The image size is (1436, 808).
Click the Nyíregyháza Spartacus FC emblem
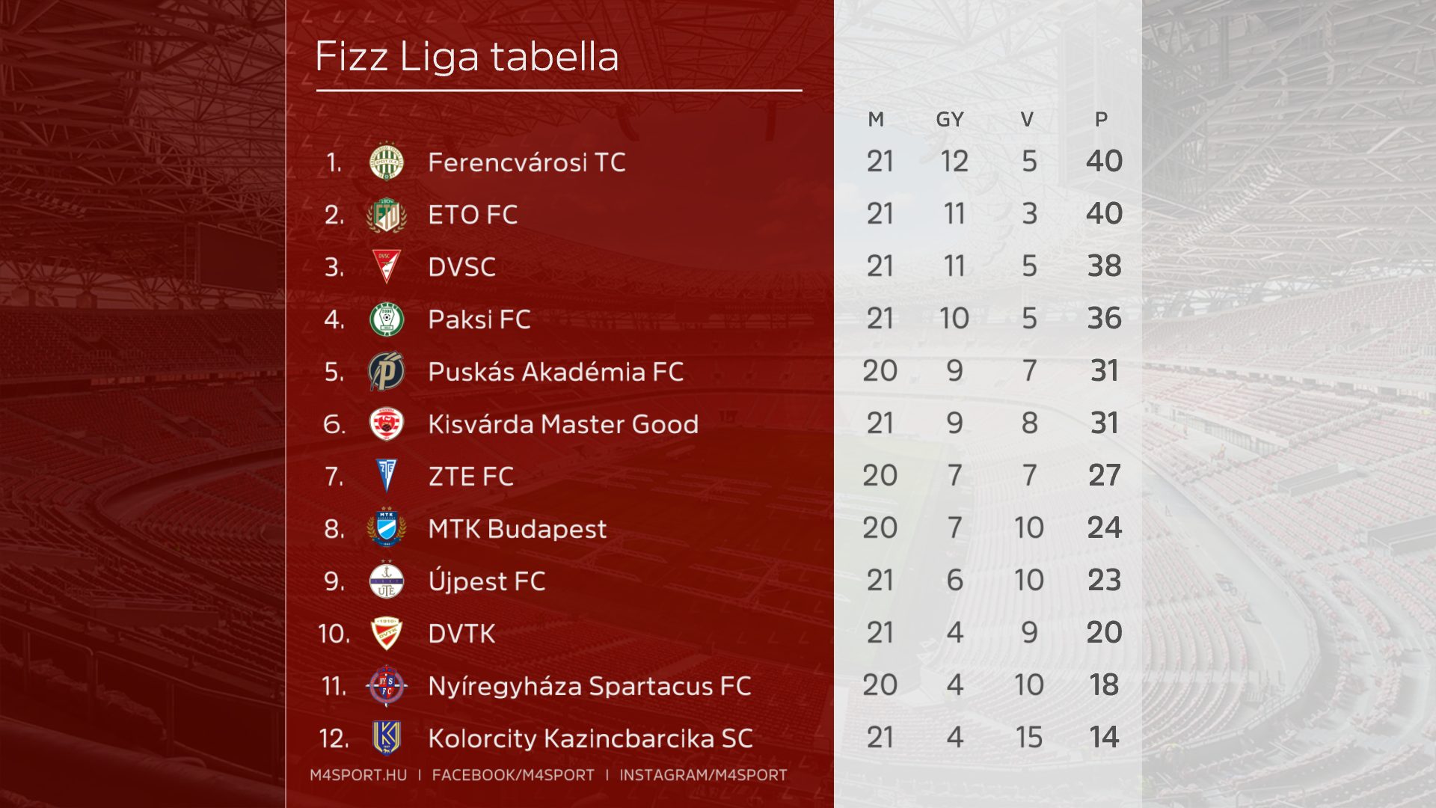click(387, 685)
